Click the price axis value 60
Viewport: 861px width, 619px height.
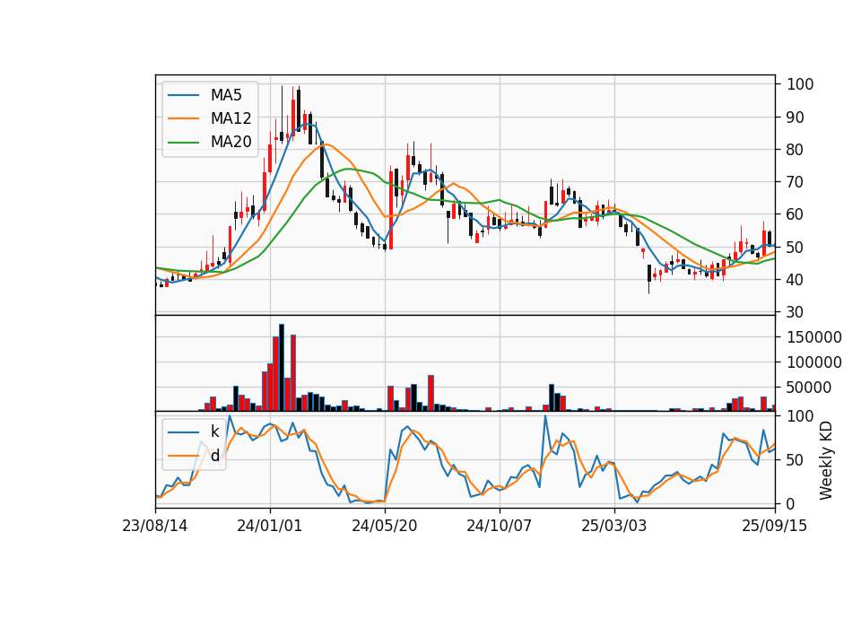(796, 214)
